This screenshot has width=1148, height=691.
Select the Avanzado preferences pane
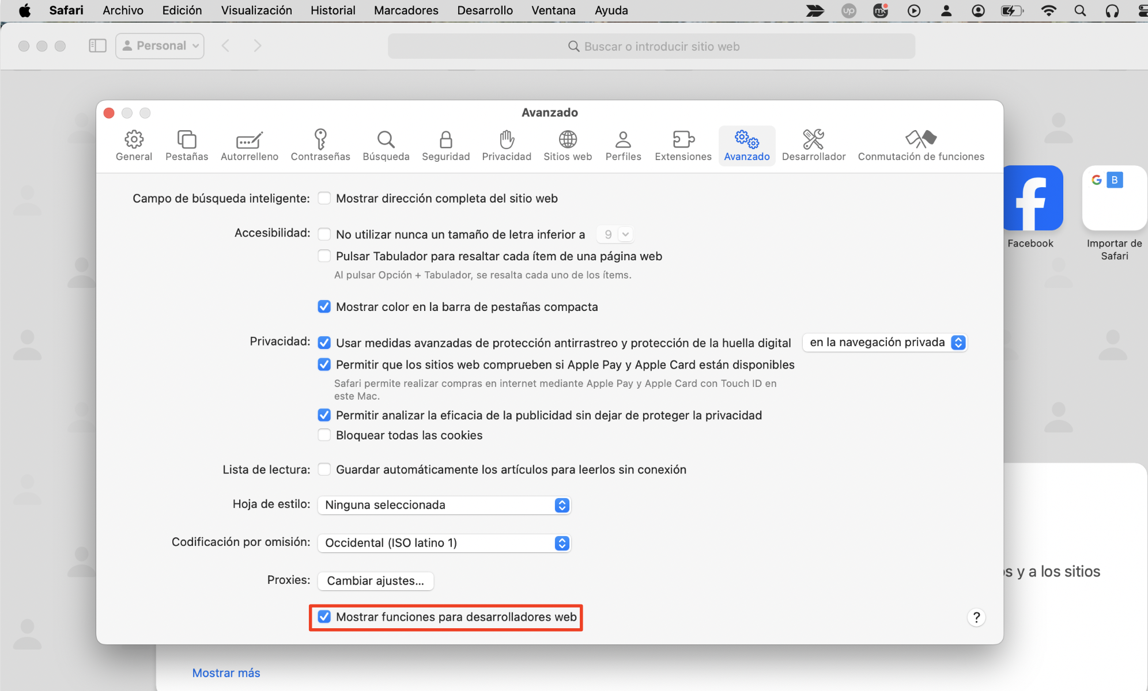pos(747,146)
